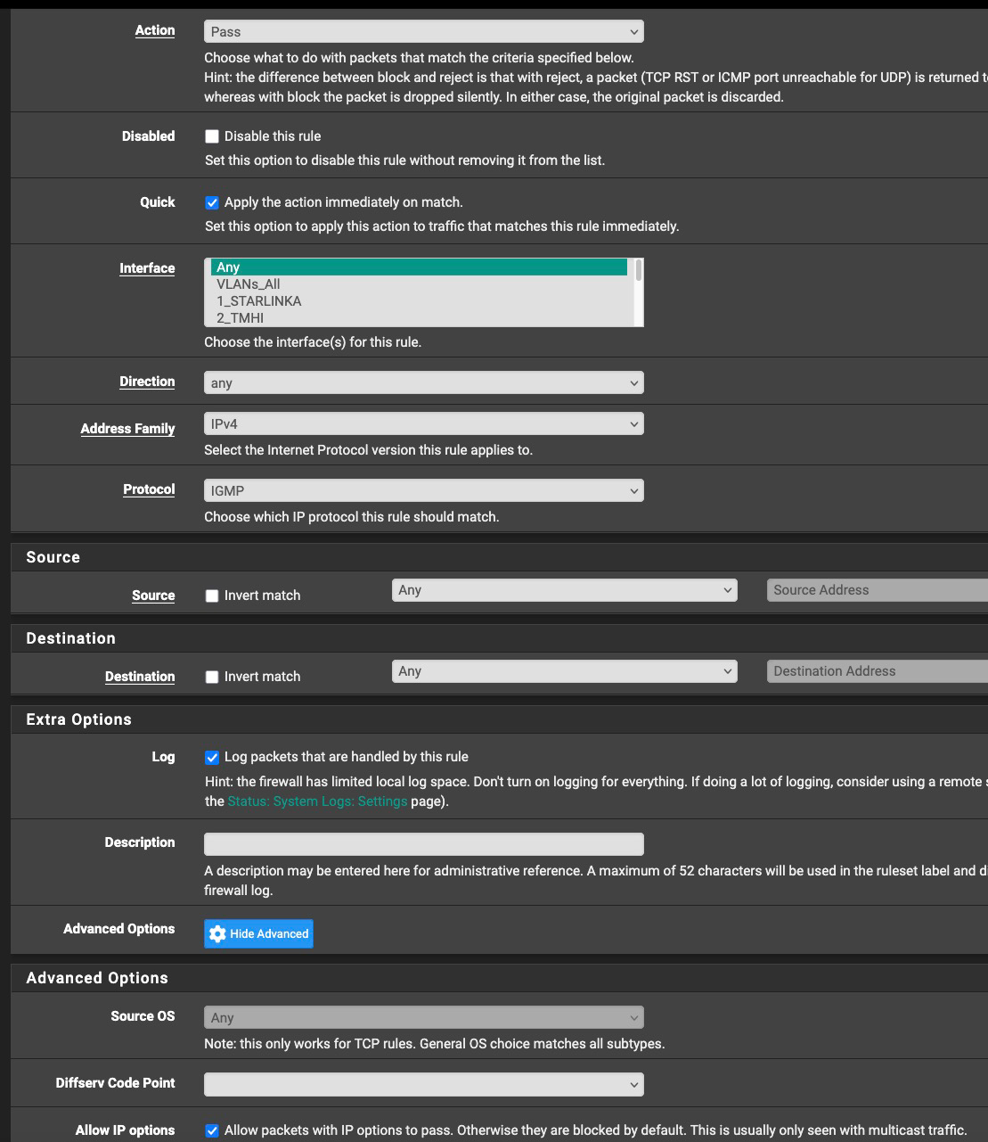Click the gear icon on Hide Advanced

click(217, 933)
